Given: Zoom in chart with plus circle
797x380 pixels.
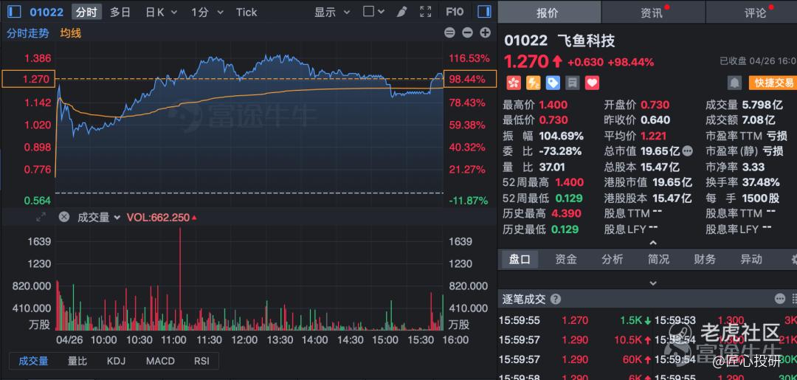Looking at the screenshot, I should (x=486, y=33).
